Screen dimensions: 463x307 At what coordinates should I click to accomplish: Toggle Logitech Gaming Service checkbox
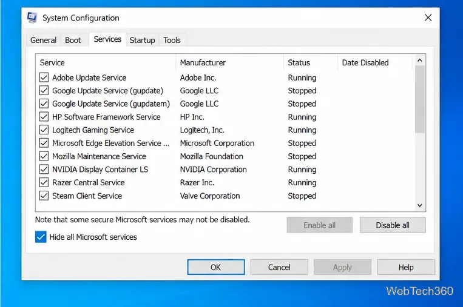tap(44, 130)
